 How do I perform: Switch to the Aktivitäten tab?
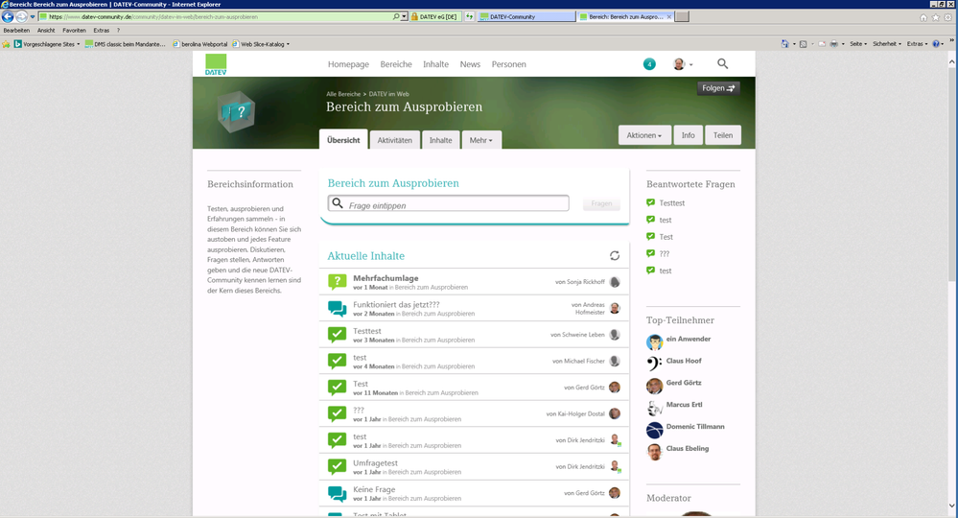(x=395, y=140)
